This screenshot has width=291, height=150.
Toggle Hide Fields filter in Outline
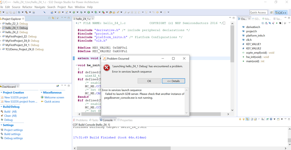[270, 23]
